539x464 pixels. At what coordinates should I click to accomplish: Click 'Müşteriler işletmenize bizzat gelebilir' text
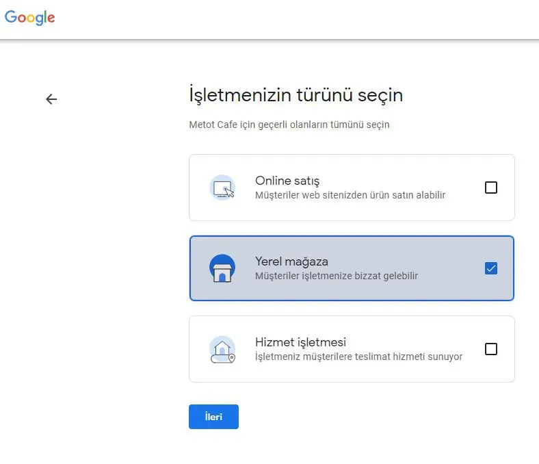tap(337, 276)
